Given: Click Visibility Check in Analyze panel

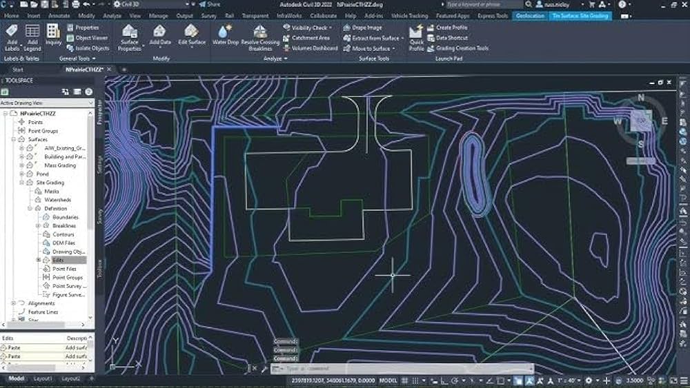Looking at the screenshot, I should coord(307,28).
